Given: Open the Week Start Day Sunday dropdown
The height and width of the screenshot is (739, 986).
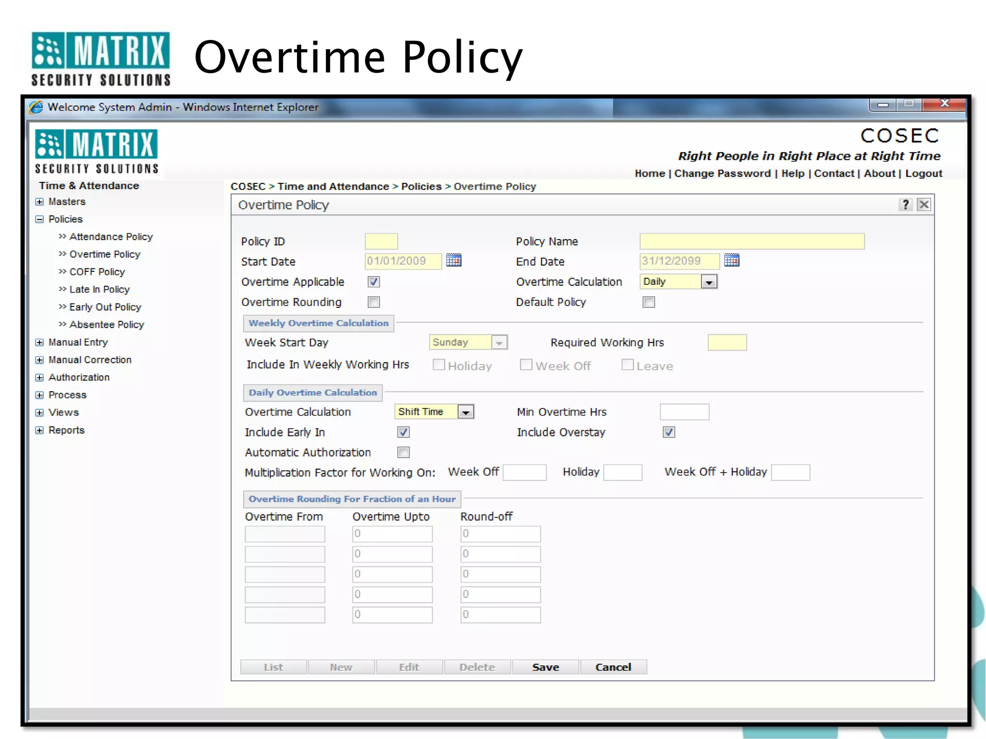Looking at the screenshot, I should click(x=468, y=342).
